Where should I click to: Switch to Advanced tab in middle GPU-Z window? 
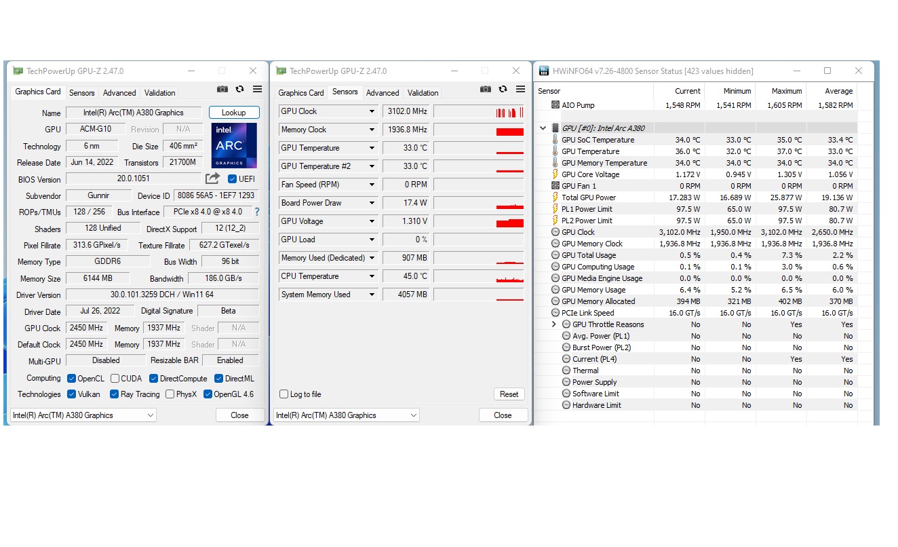383,93
